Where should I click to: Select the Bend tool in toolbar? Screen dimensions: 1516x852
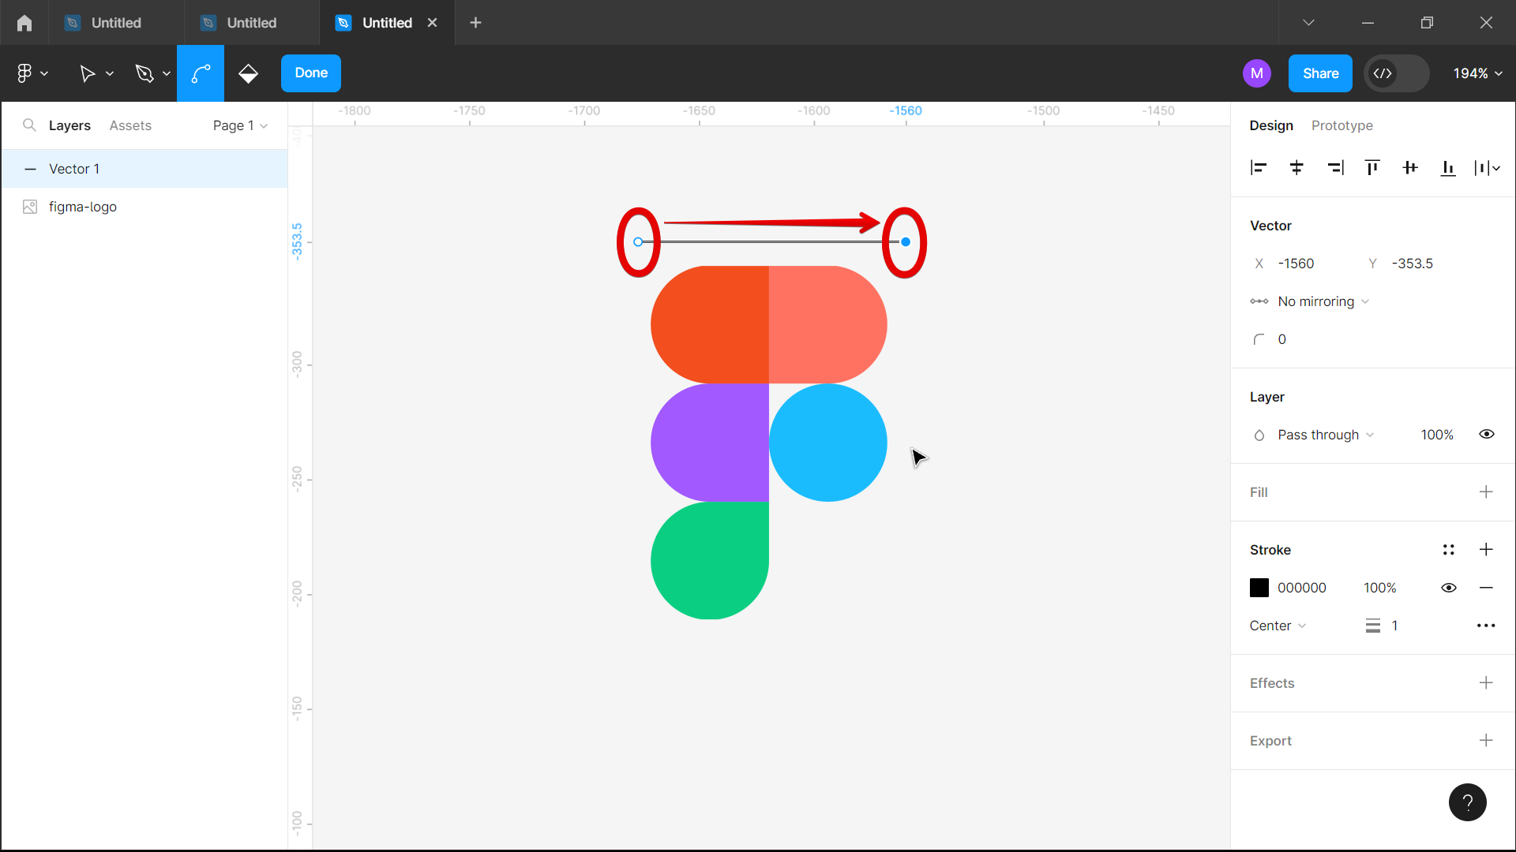tap(201, 73)
